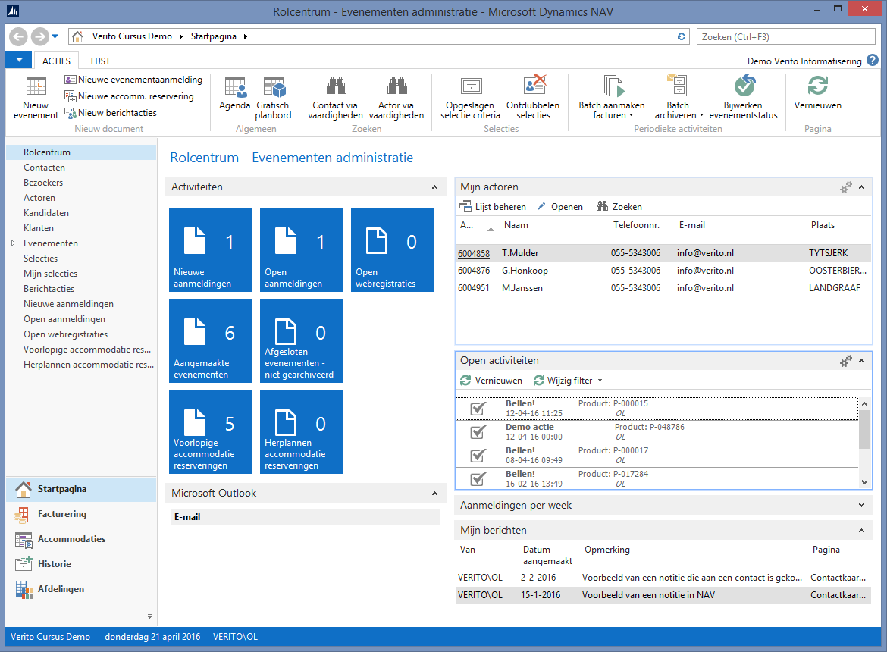Click the Vernieuwen ribbon icon
Image resolution: width=887 pixels, height=652 pixels.
coord(817,93)
